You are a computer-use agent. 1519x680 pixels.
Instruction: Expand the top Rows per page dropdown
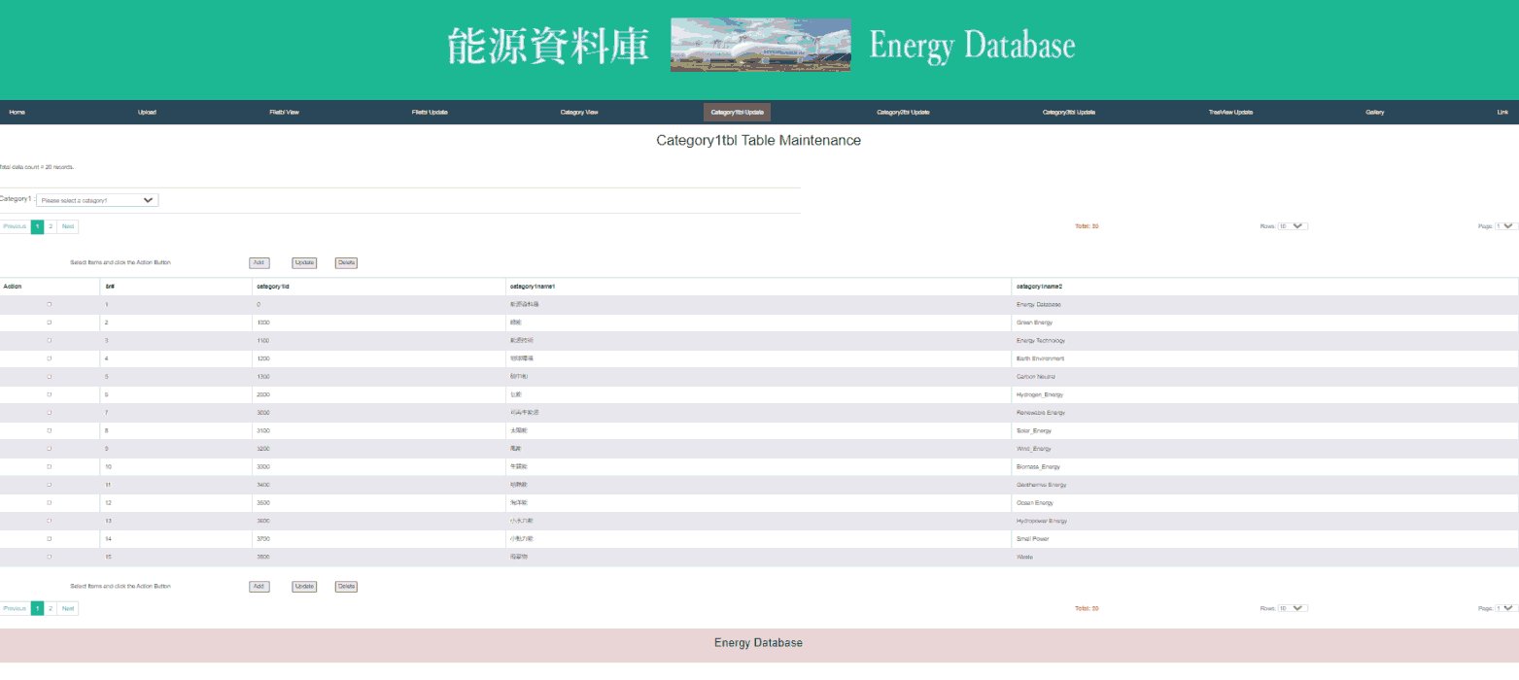click(x=1293, y=226)
